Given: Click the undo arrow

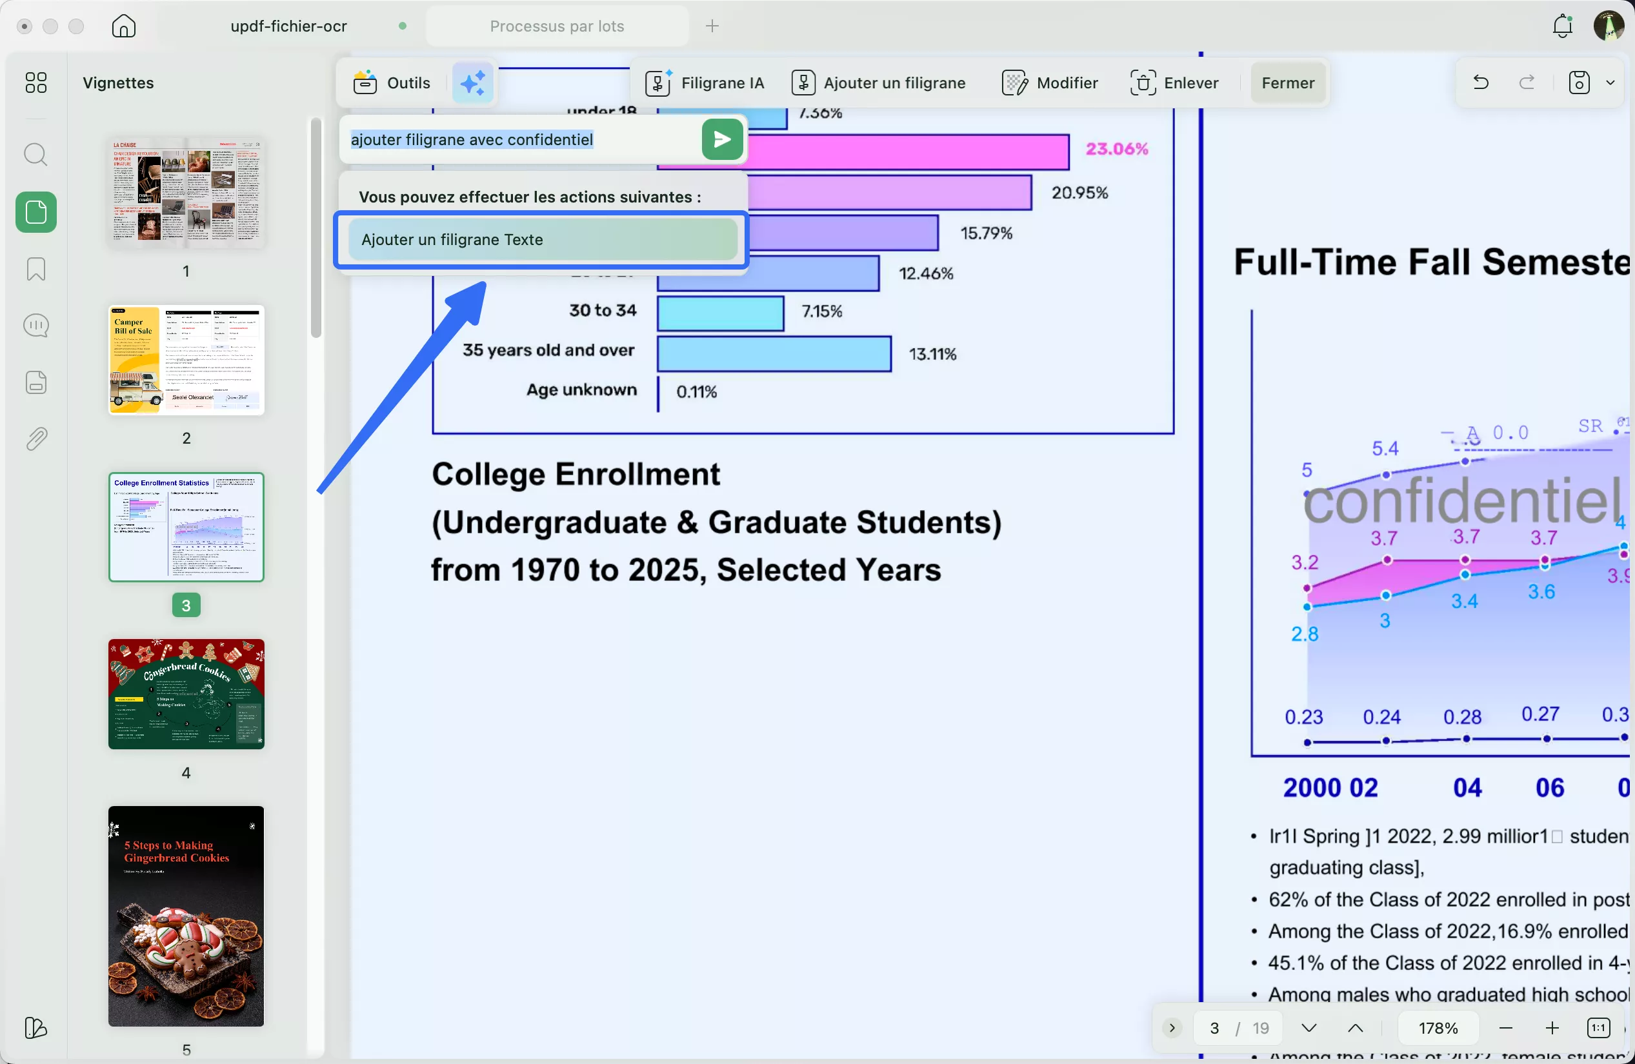Looking at the screenshot, I should click(1480, 83).
